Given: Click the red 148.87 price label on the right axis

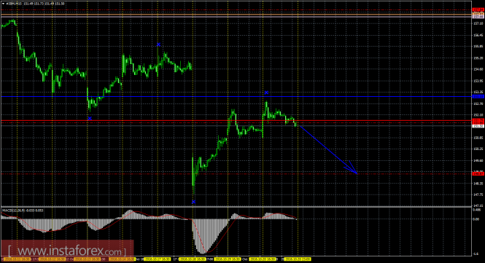Looking at the screenshot, I should (x=478, y=173).
